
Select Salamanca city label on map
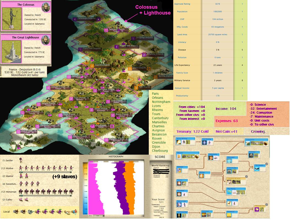pos(117,30)
